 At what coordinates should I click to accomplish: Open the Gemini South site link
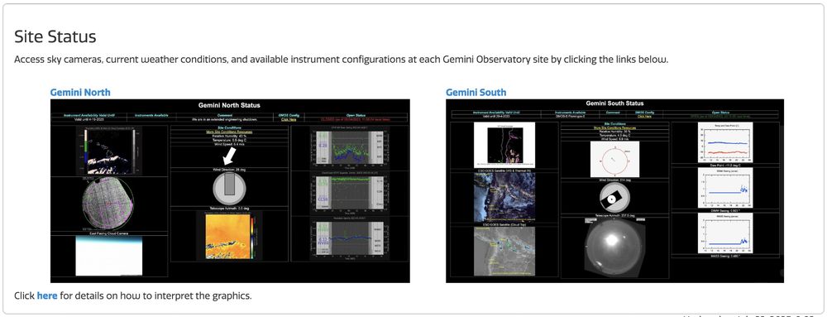click(476, 93)
